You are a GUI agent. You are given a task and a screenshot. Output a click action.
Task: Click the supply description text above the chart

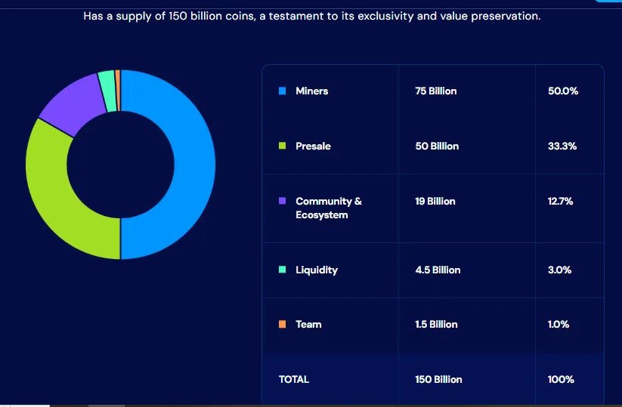pos(311,16)
